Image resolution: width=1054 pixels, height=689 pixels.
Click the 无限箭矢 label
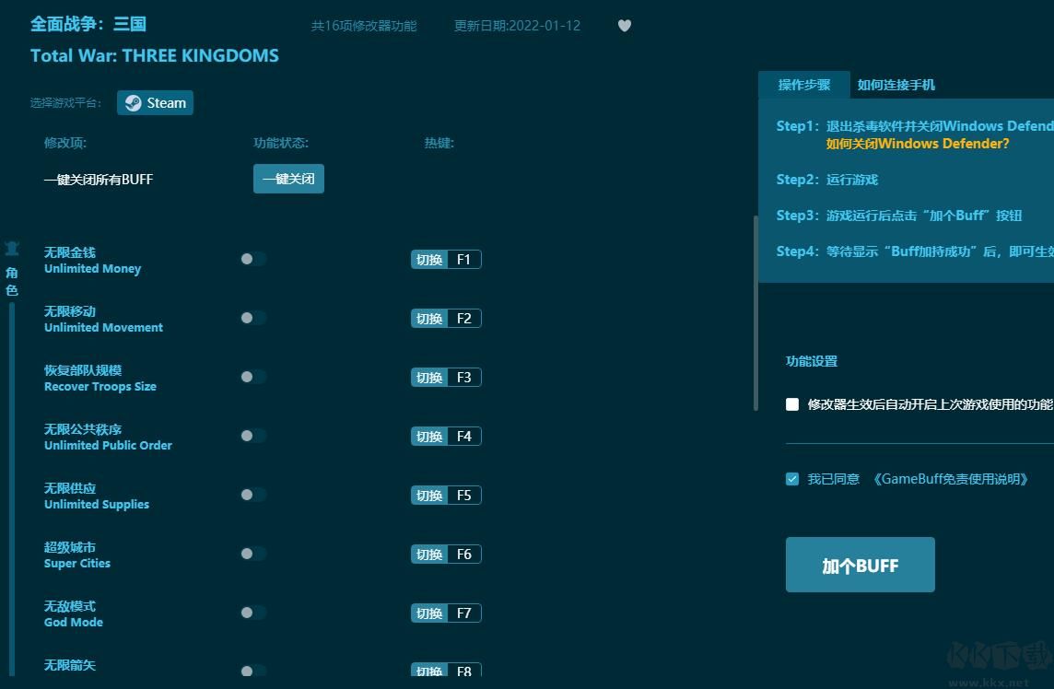(x=70, y=665)
